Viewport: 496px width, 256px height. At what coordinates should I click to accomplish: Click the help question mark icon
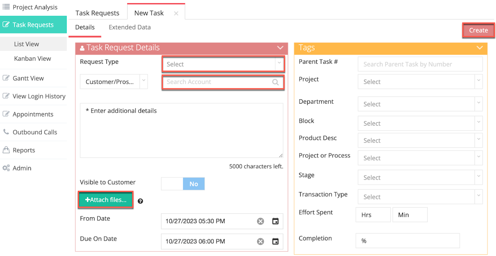140,201
